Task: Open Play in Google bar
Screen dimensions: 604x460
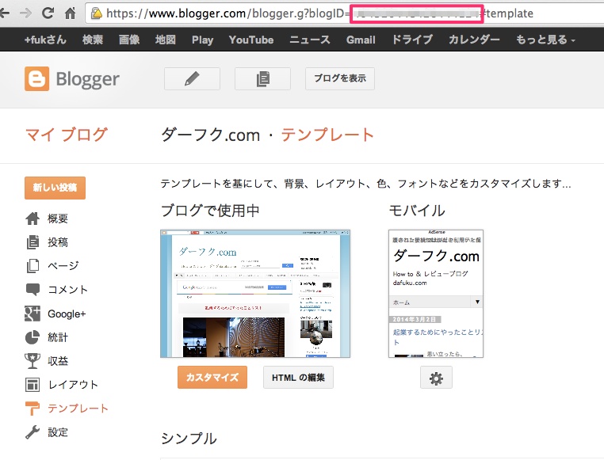Action: tap(203, 40)
